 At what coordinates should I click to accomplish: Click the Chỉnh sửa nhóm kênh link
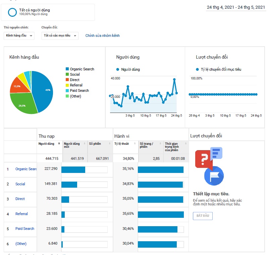pos(102,36)
